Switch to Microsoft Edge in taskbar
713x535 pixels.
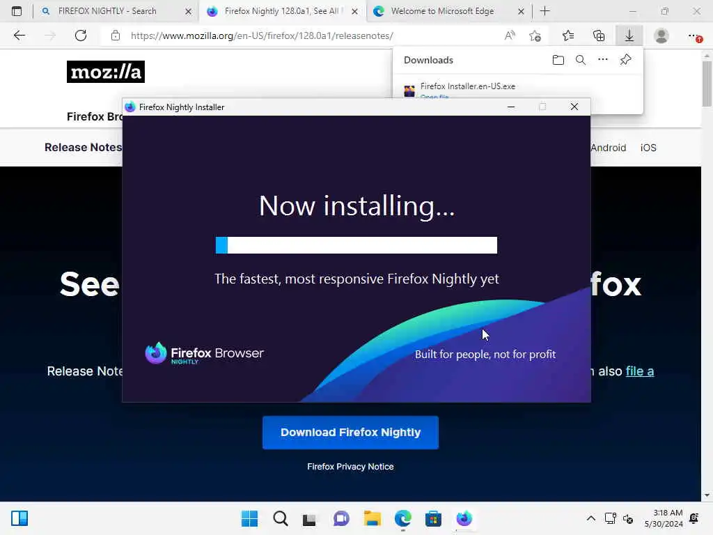(403, 518)
